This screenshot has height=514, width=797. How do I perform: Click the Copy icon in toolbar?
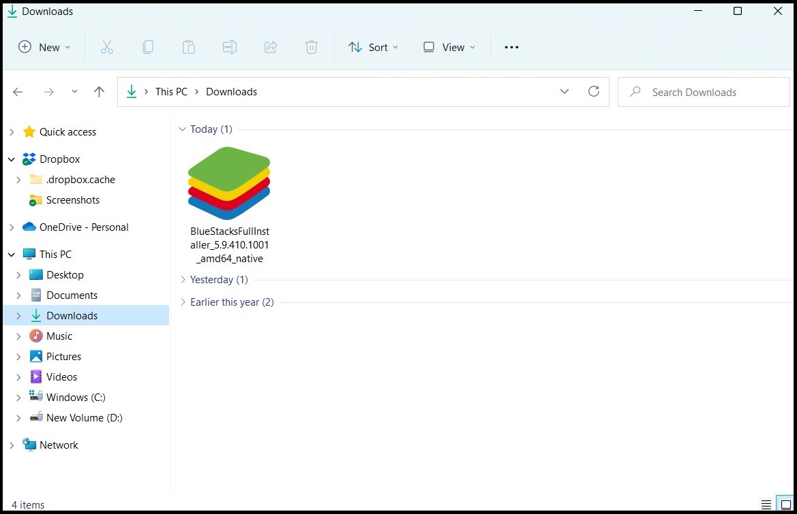(148, 47)
